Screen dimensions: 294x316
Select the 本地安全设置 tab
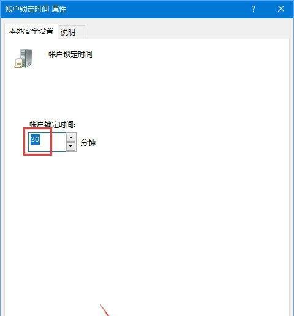pos(31,31)
